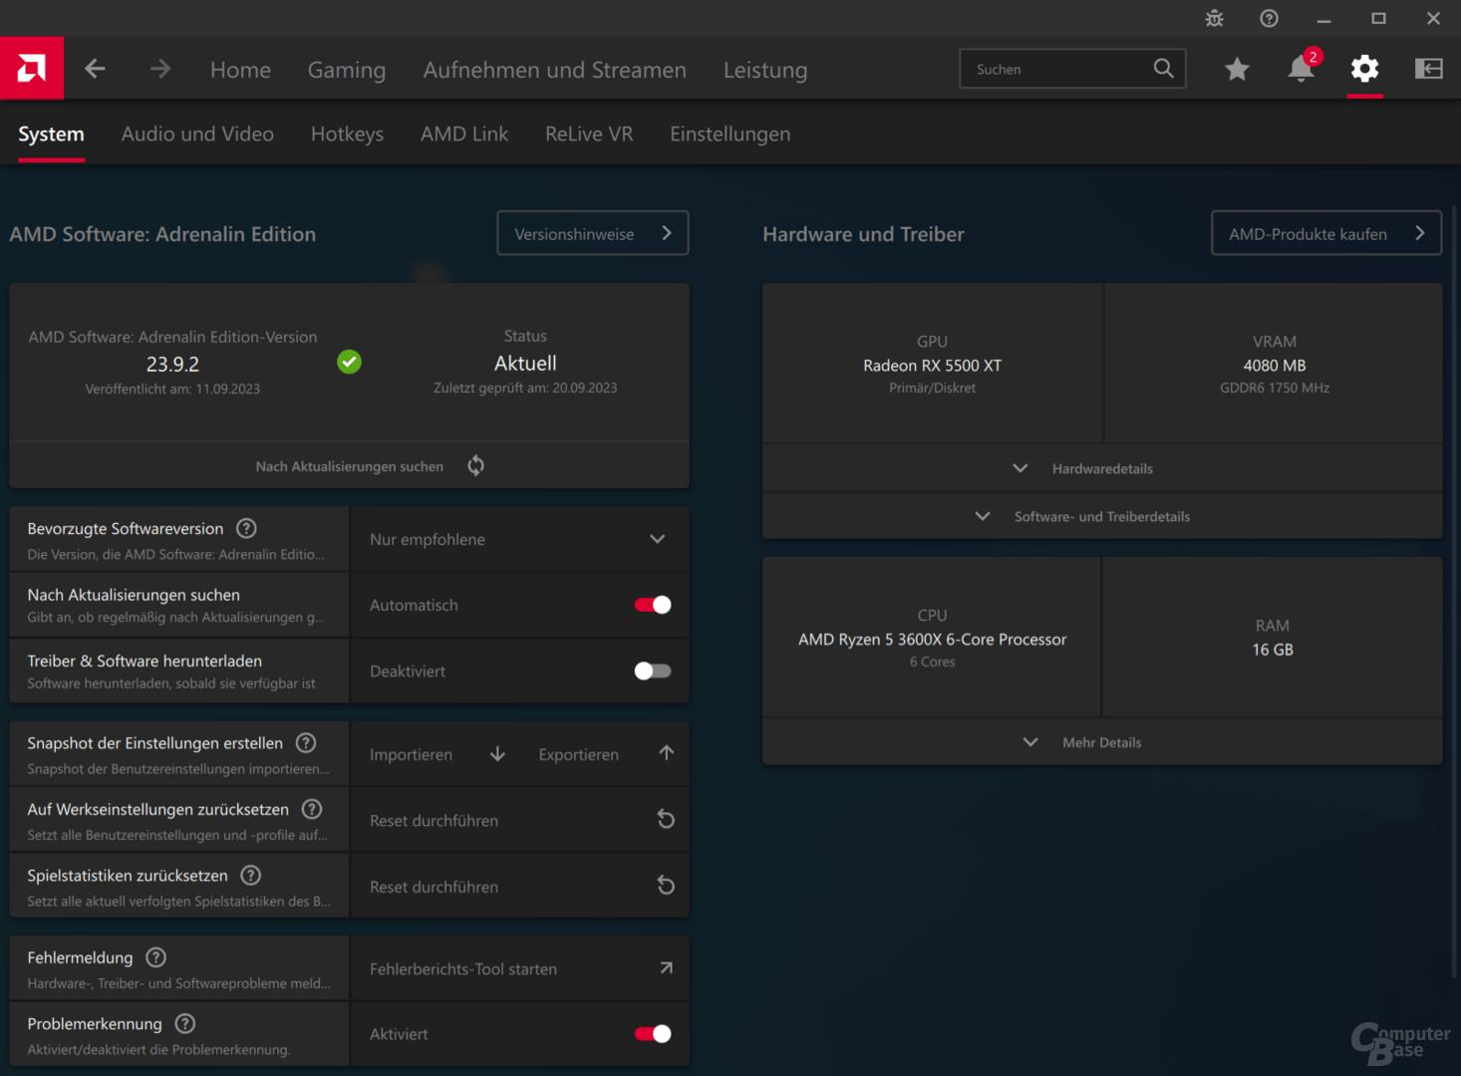Viewport: 1461px width, 1076px height.
Task: Click help icon next to Auf Werkseinstellungen zurücksetzen
Action: [312, 809]
